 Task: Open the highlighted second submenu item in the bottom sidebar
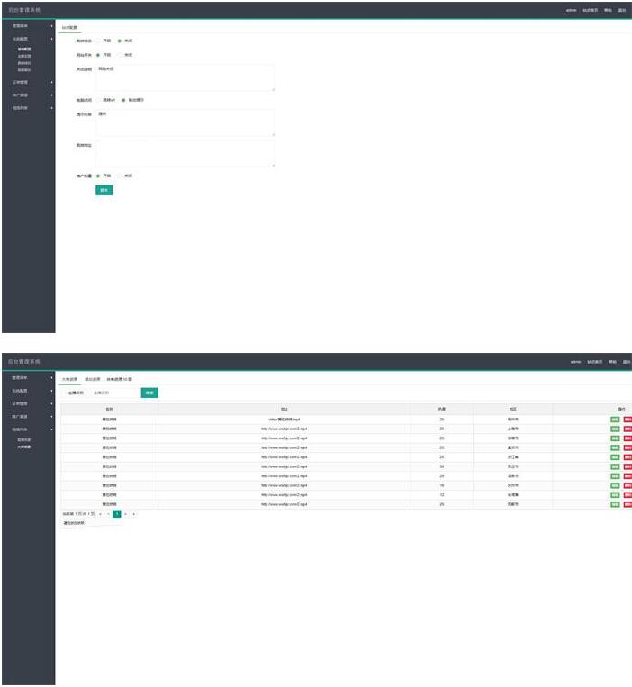24,447
